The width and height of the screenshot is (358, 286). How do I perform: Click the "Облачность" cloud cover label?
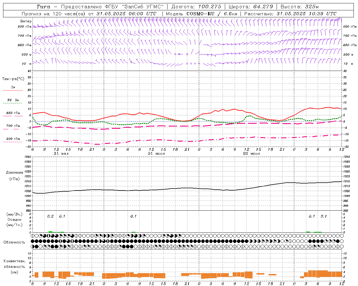coord(14,242)
